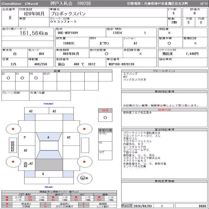Viewport: 209px width, 209px height.
Task: Select the code 0008 at bottom right
Action: [202, 206]
